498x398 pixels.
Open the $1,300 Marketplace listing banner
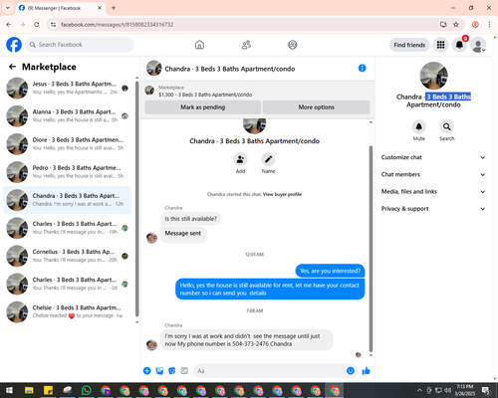click(257, 91)
